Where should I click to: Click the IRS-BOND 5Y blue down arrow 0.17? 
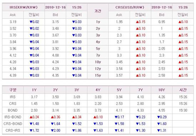pyautogui.click(x=119, y=117)
